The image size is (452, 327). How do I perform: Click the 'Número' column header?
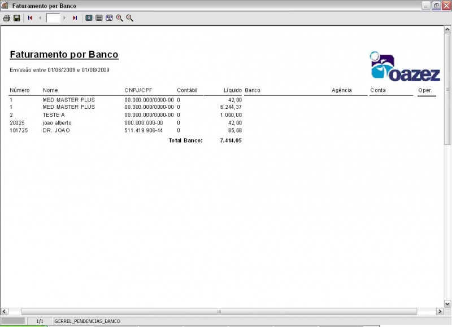(x=20, y=90)
